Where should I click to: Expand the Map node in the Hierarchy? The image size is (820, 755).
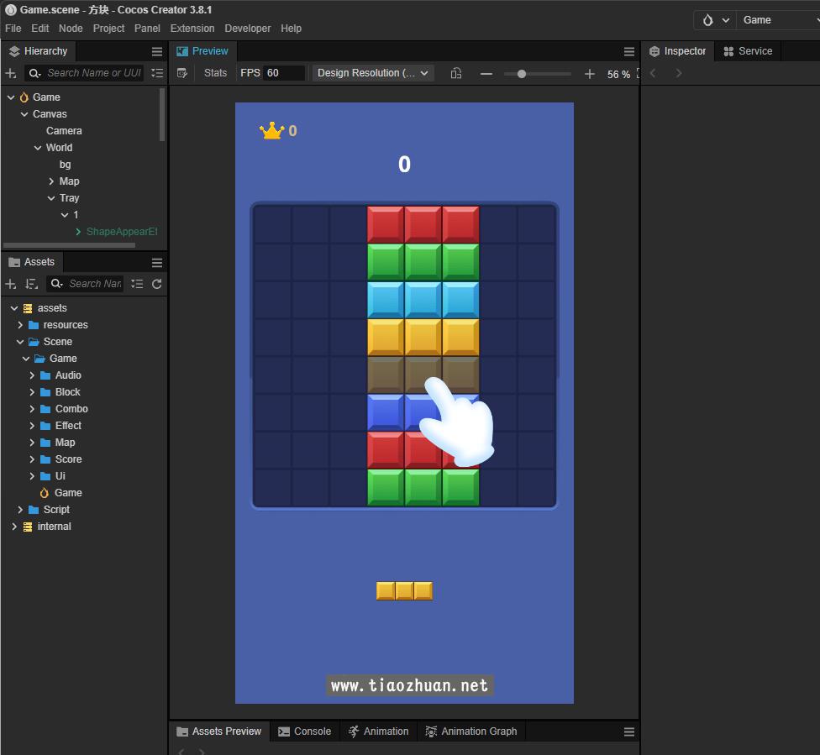tap(51, 181)
